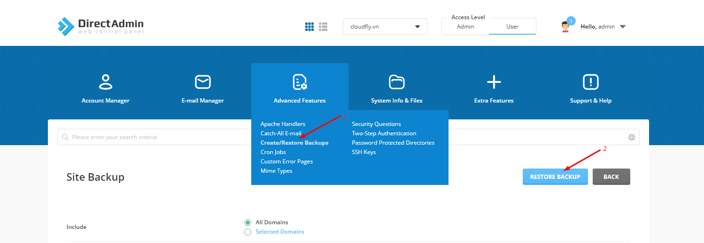
Task: Click the BACK button
Action: click(x=611, y=177)
